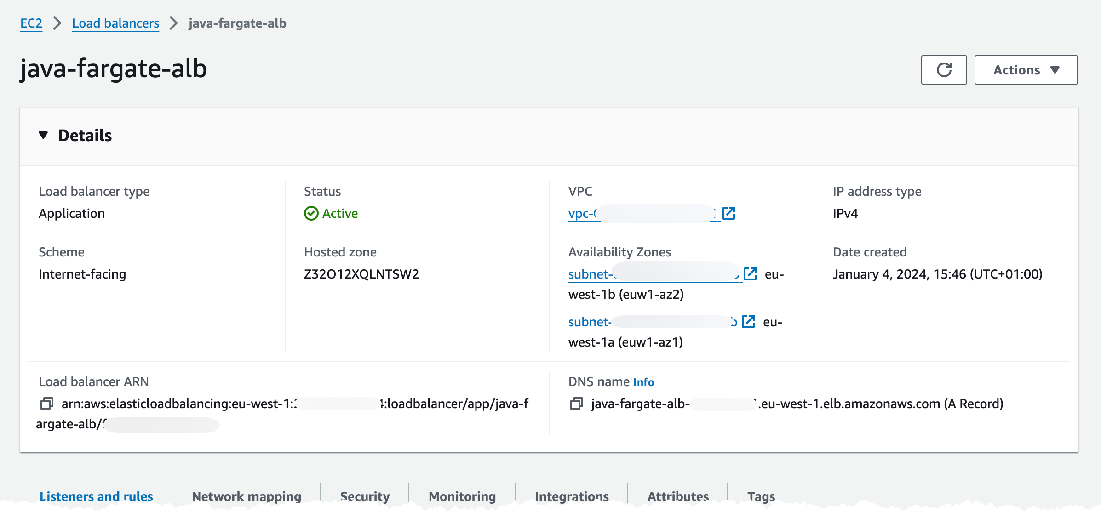The image size is (1101, 512).
Task: Open the eu-west-1a subnet link
Action: click(654, 322)
